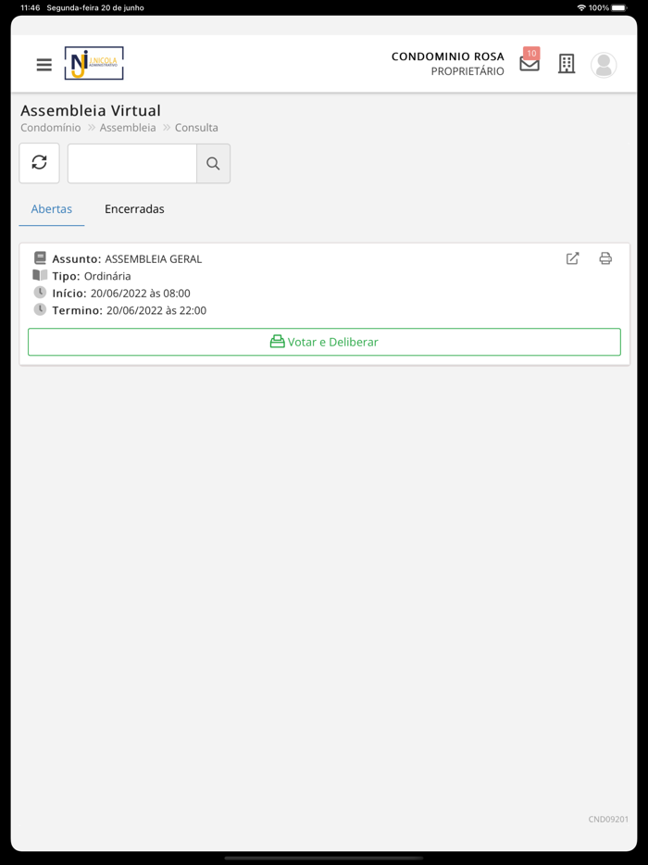Viewport: 648px width, 865px height.
Task: Open the messages envelope icon
Action: [x=529, y=66]
